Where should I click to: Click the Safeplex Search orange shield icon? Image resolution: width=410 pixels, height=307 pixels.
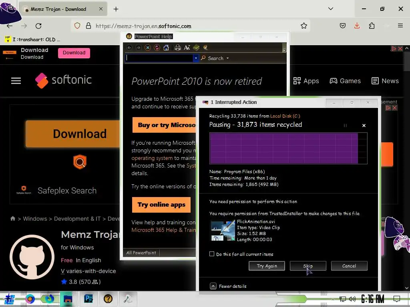click(80, 161)
